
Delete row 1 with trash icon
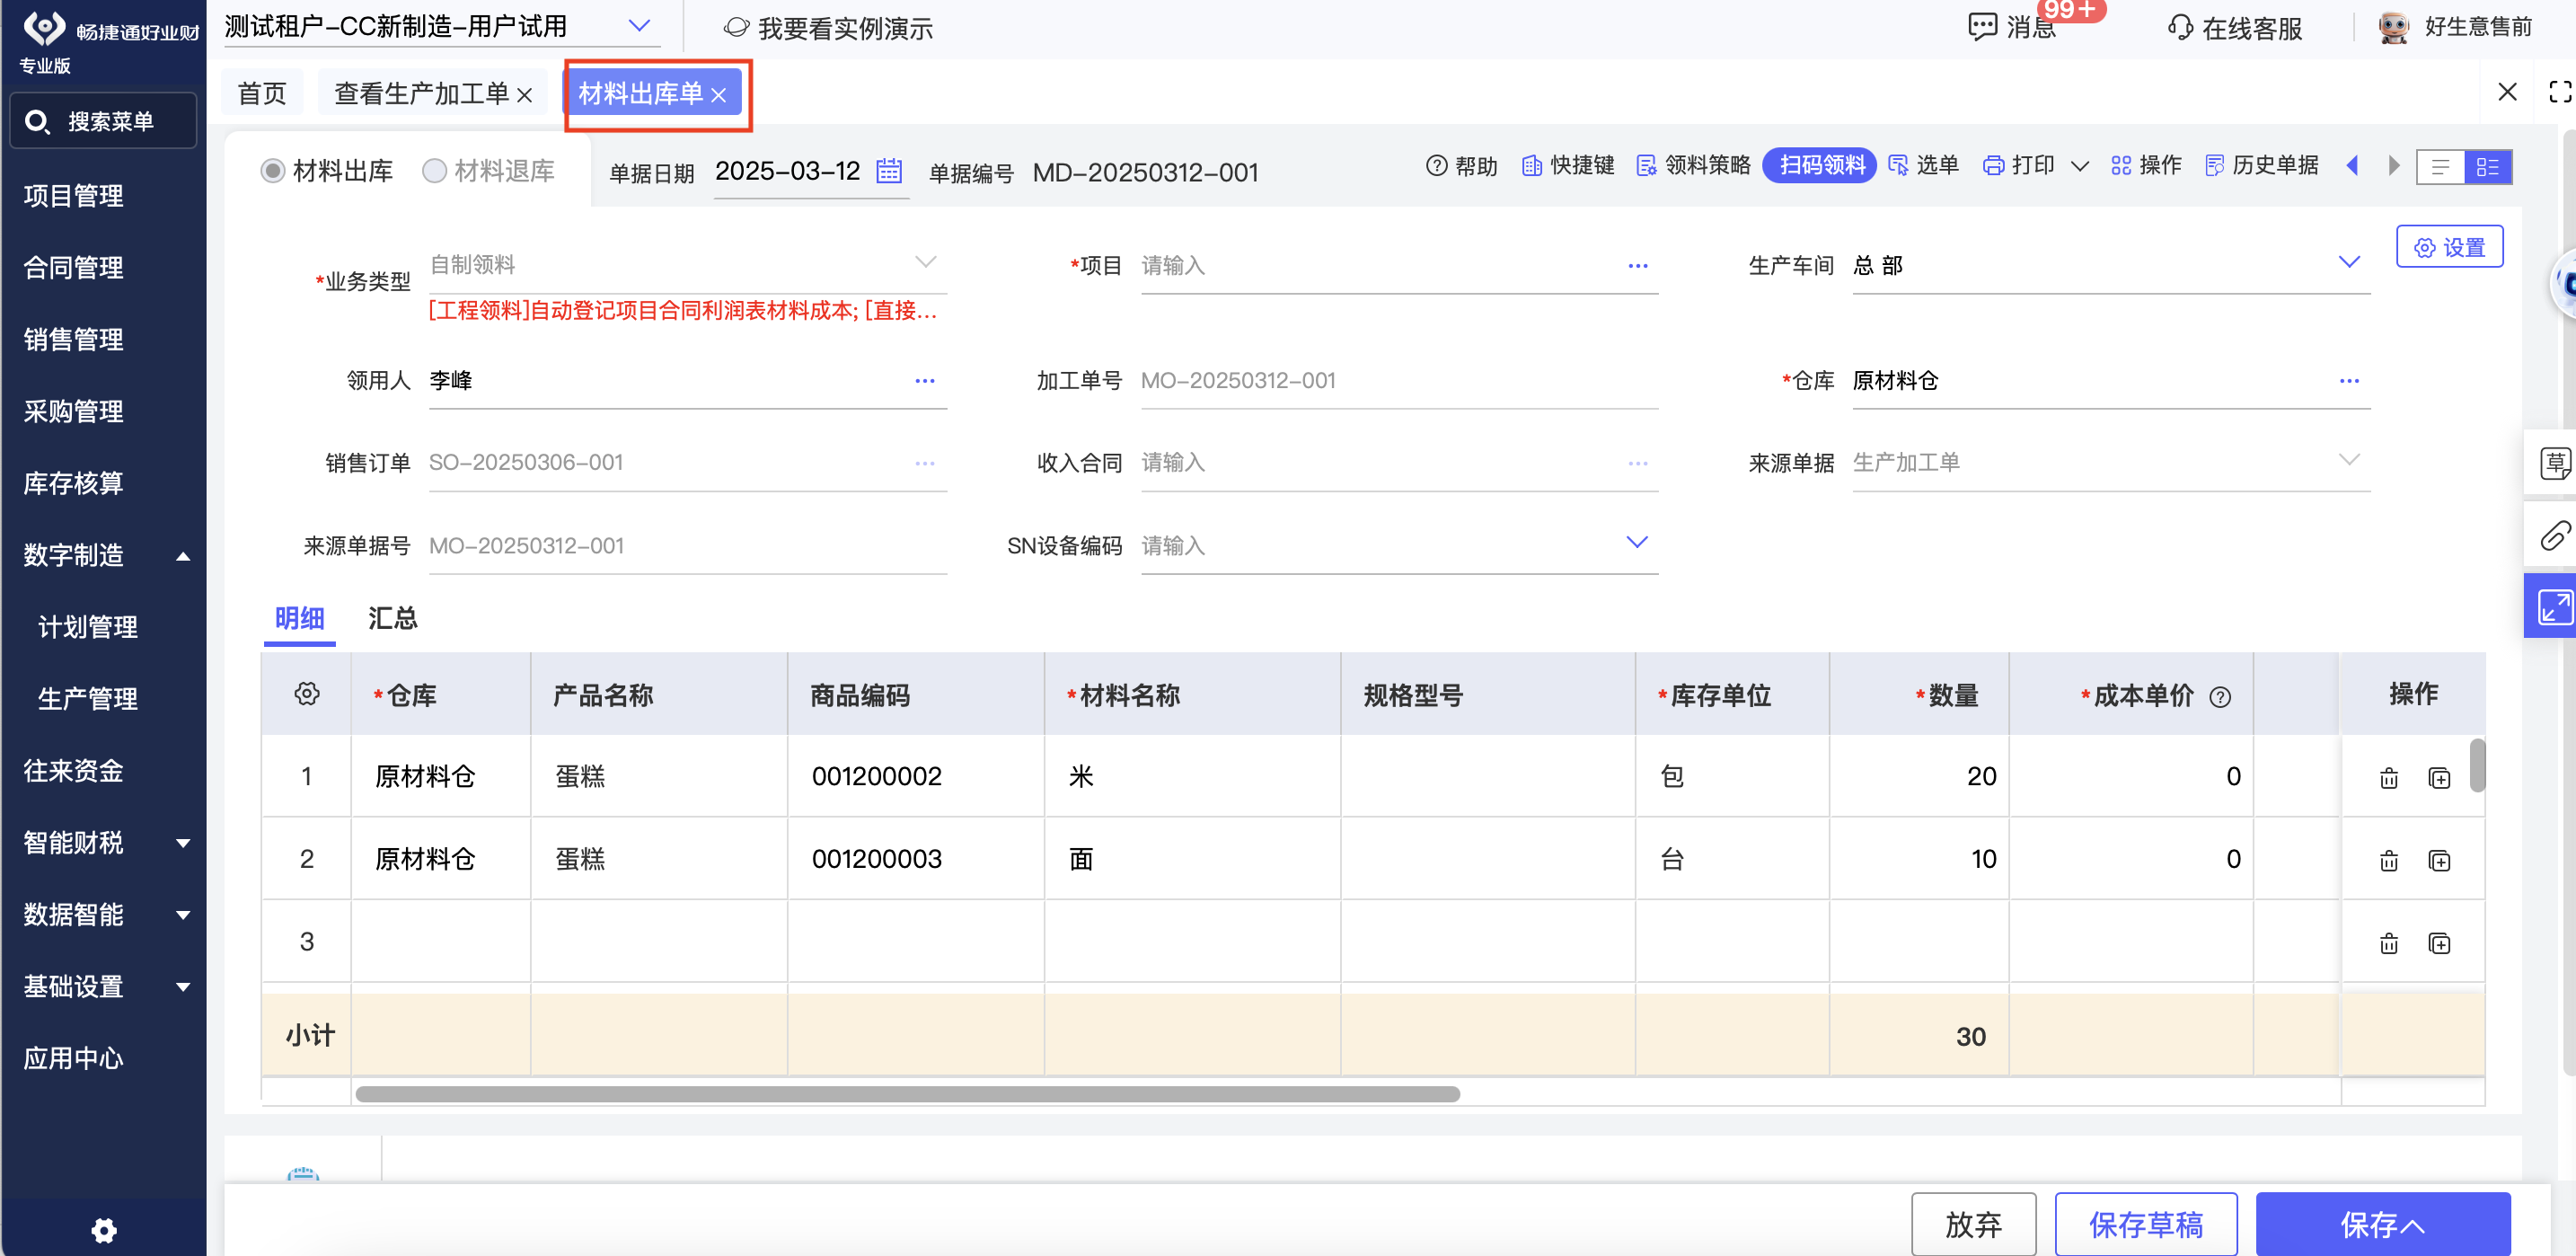(x=2389, y=778)
